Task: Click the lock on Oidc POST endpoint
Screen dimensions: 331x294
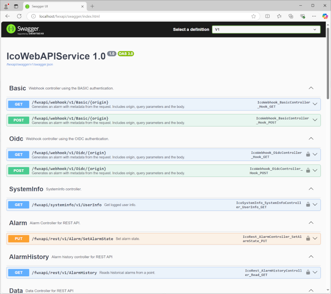Action: tap(308, 170)
